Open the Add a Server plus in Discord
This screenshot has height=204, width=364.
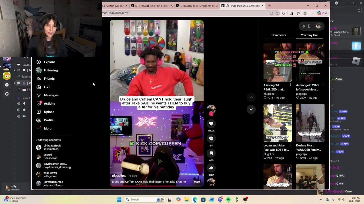(7, 85)
